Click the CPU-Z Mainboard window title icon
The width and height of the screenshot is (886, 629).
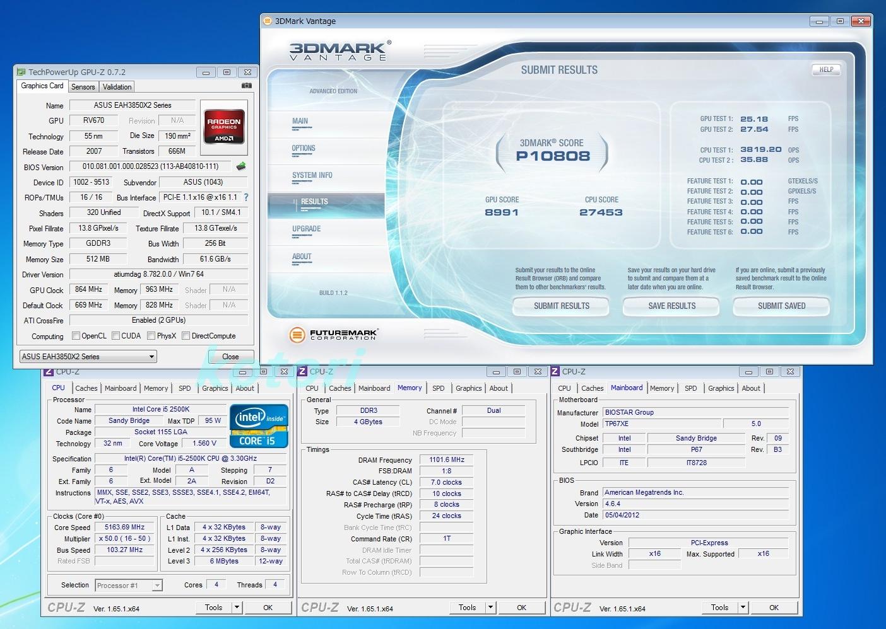556,371
